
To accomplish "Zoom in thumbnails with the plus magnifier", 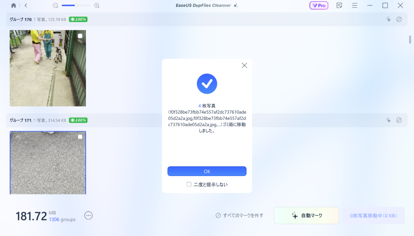I will tap(97, 5).
